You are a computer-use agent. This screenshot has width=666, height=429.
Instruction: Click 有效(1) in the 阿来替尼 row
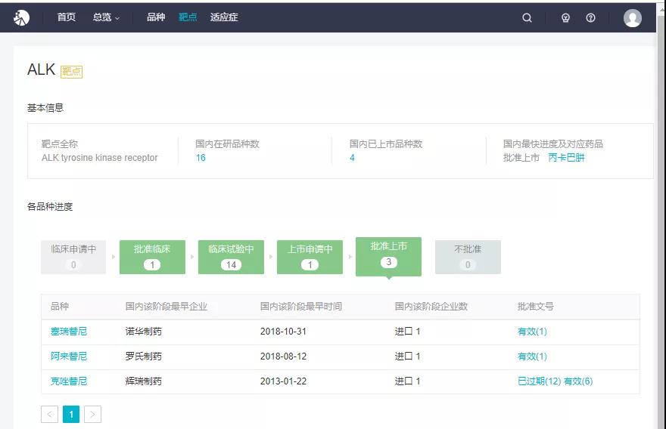click(532, 356)
